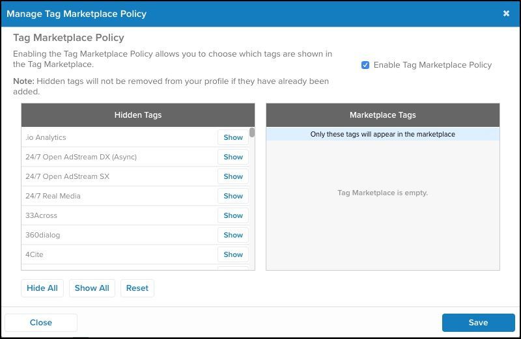Click the Marketplace Tags column header
The width and height of the screenshot is (521, 339).
click(x=382, y=115)
